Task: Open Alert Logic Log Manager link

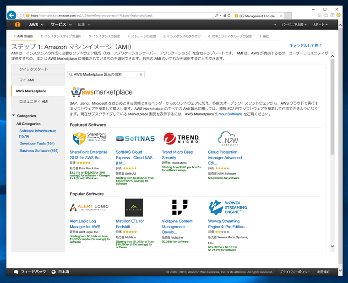Action: point(85,224)
